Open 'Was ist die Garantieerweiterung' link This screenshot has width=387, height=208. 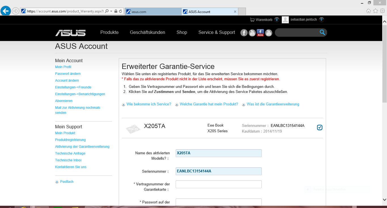tap(273, 104)
